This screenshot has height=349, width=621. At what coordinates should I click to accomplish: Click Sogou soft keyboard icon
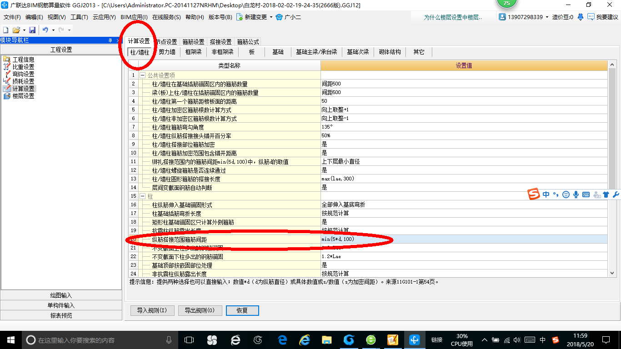point(586,194)
